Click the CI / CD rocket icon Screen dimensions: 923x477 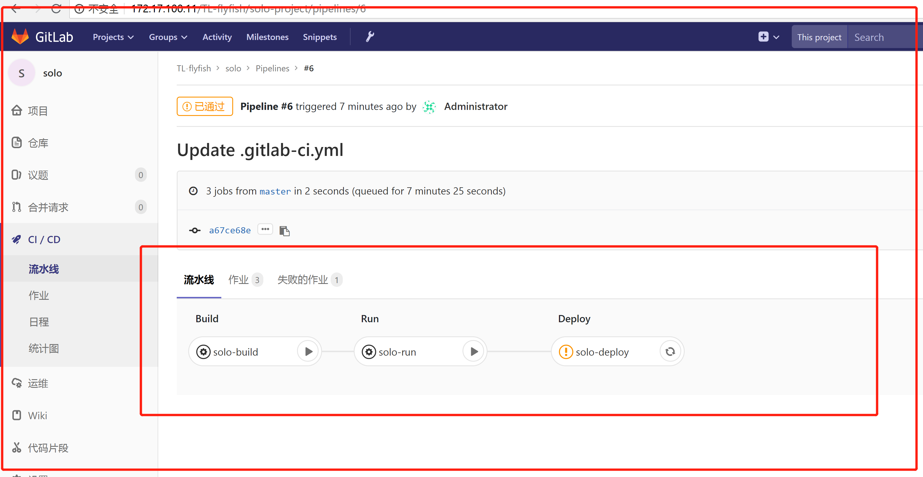point(16,239)
